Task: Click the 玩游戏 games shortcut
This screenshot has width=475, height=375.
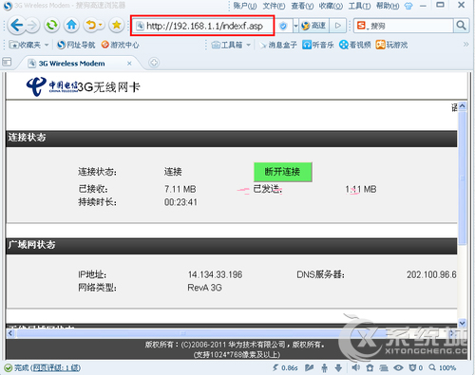Action: point(391,45)
